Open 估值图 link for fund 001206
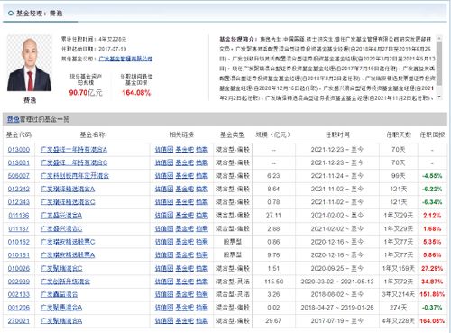 pos(164,308)
